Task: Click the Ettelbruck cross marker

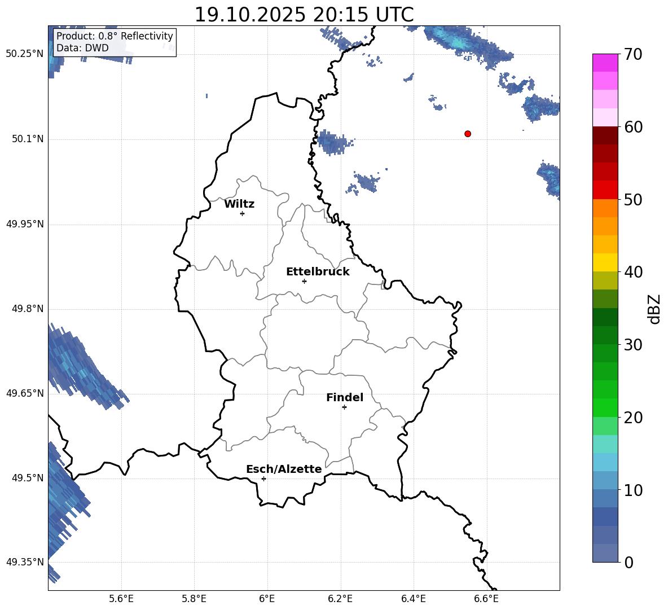Action: point(304,281)
